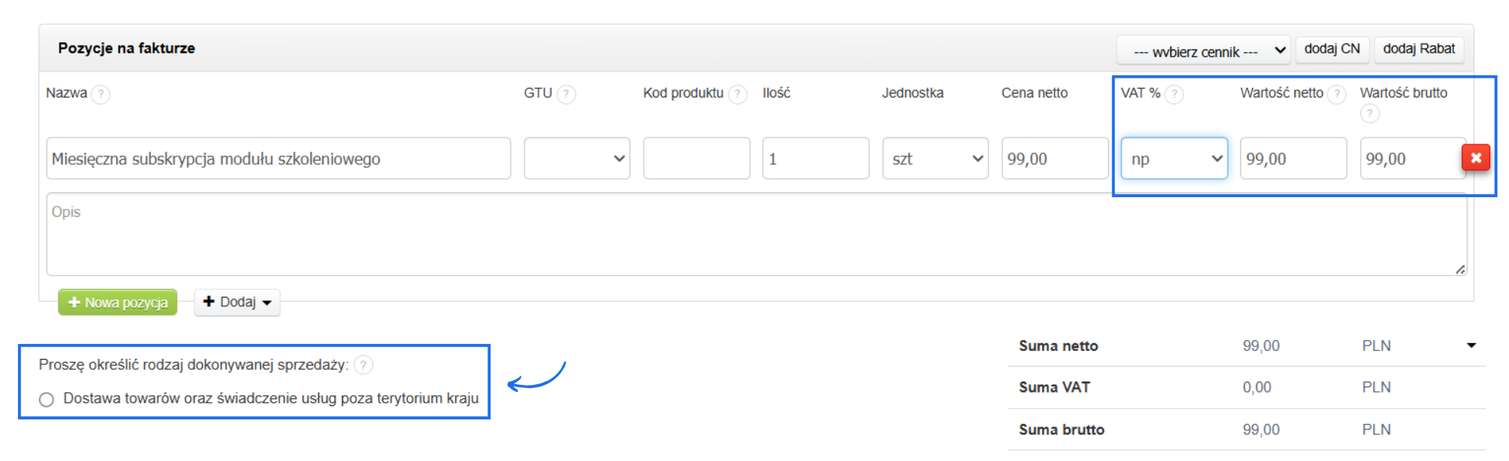
Task: Open the VAT % rate dropdown
Action: [1174, 159]
